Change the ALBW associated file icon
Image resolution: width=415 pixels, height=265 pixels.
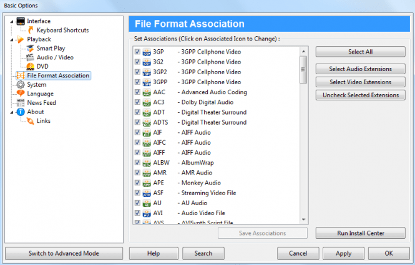(147, 163)
